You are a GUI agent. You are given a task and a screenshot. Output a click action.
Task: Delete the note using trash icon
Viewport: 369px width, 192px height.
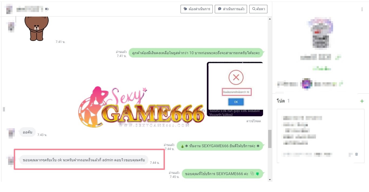pos(357,154)
